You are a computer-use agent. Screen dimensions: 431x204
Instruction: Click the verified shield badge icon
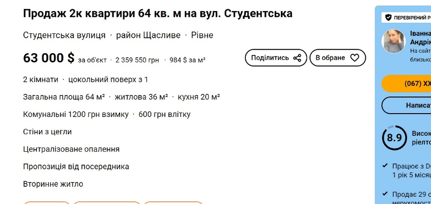pos(388,18)
